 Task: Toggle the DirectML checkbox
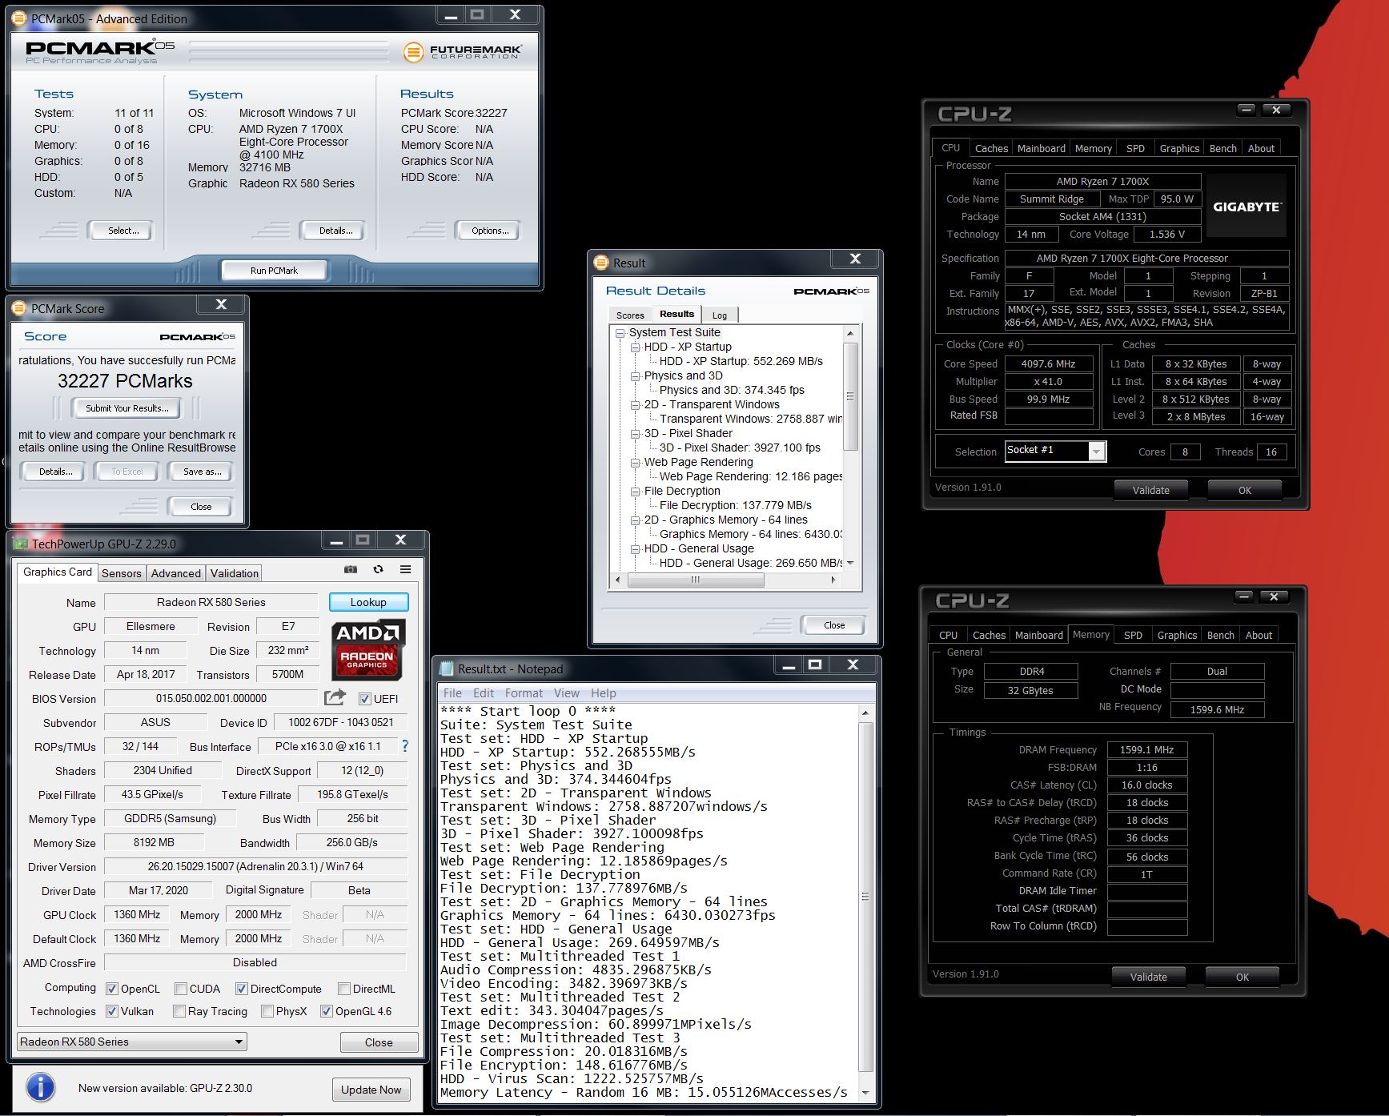click(344, 989)
